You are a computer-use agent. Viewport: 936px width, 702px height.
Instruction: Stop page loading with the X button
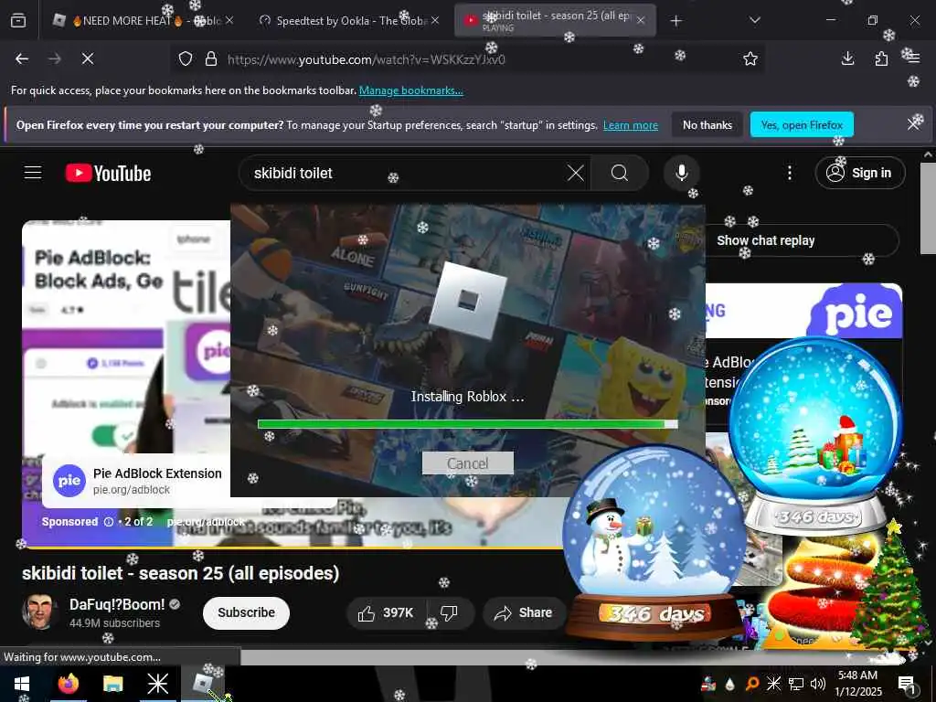[x=88, y=58]
